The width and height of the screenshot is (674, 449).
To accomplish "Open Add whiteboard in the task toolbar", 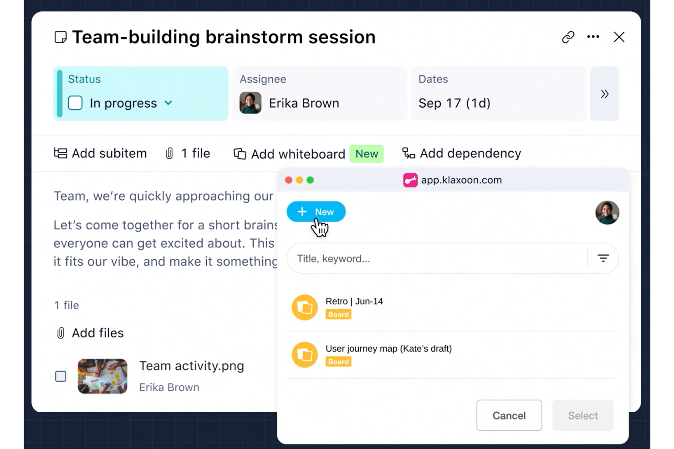I will (290, 154).
